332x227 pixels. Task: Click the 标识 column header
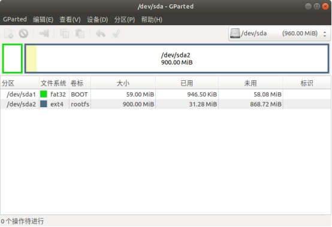[x=307, y=83]
